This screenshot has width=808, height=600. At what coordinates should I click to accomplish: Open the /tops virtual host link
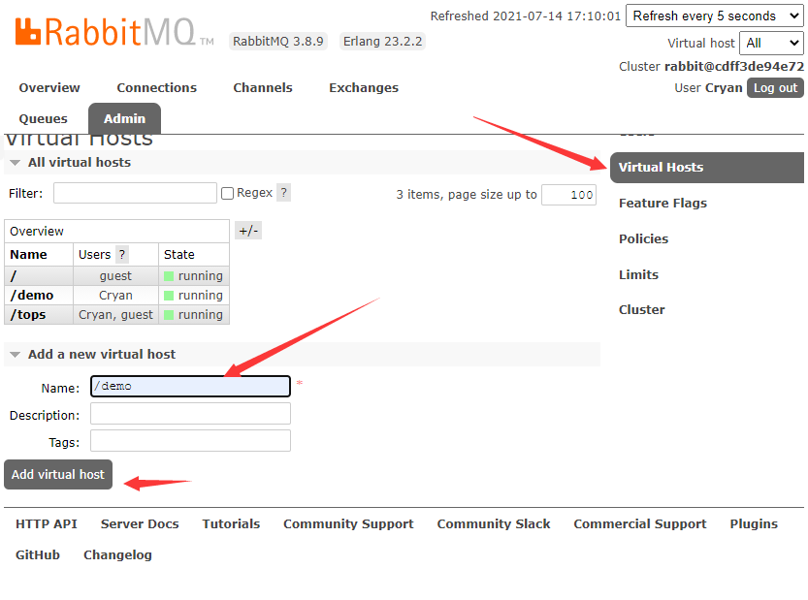[x=28, y=315]
